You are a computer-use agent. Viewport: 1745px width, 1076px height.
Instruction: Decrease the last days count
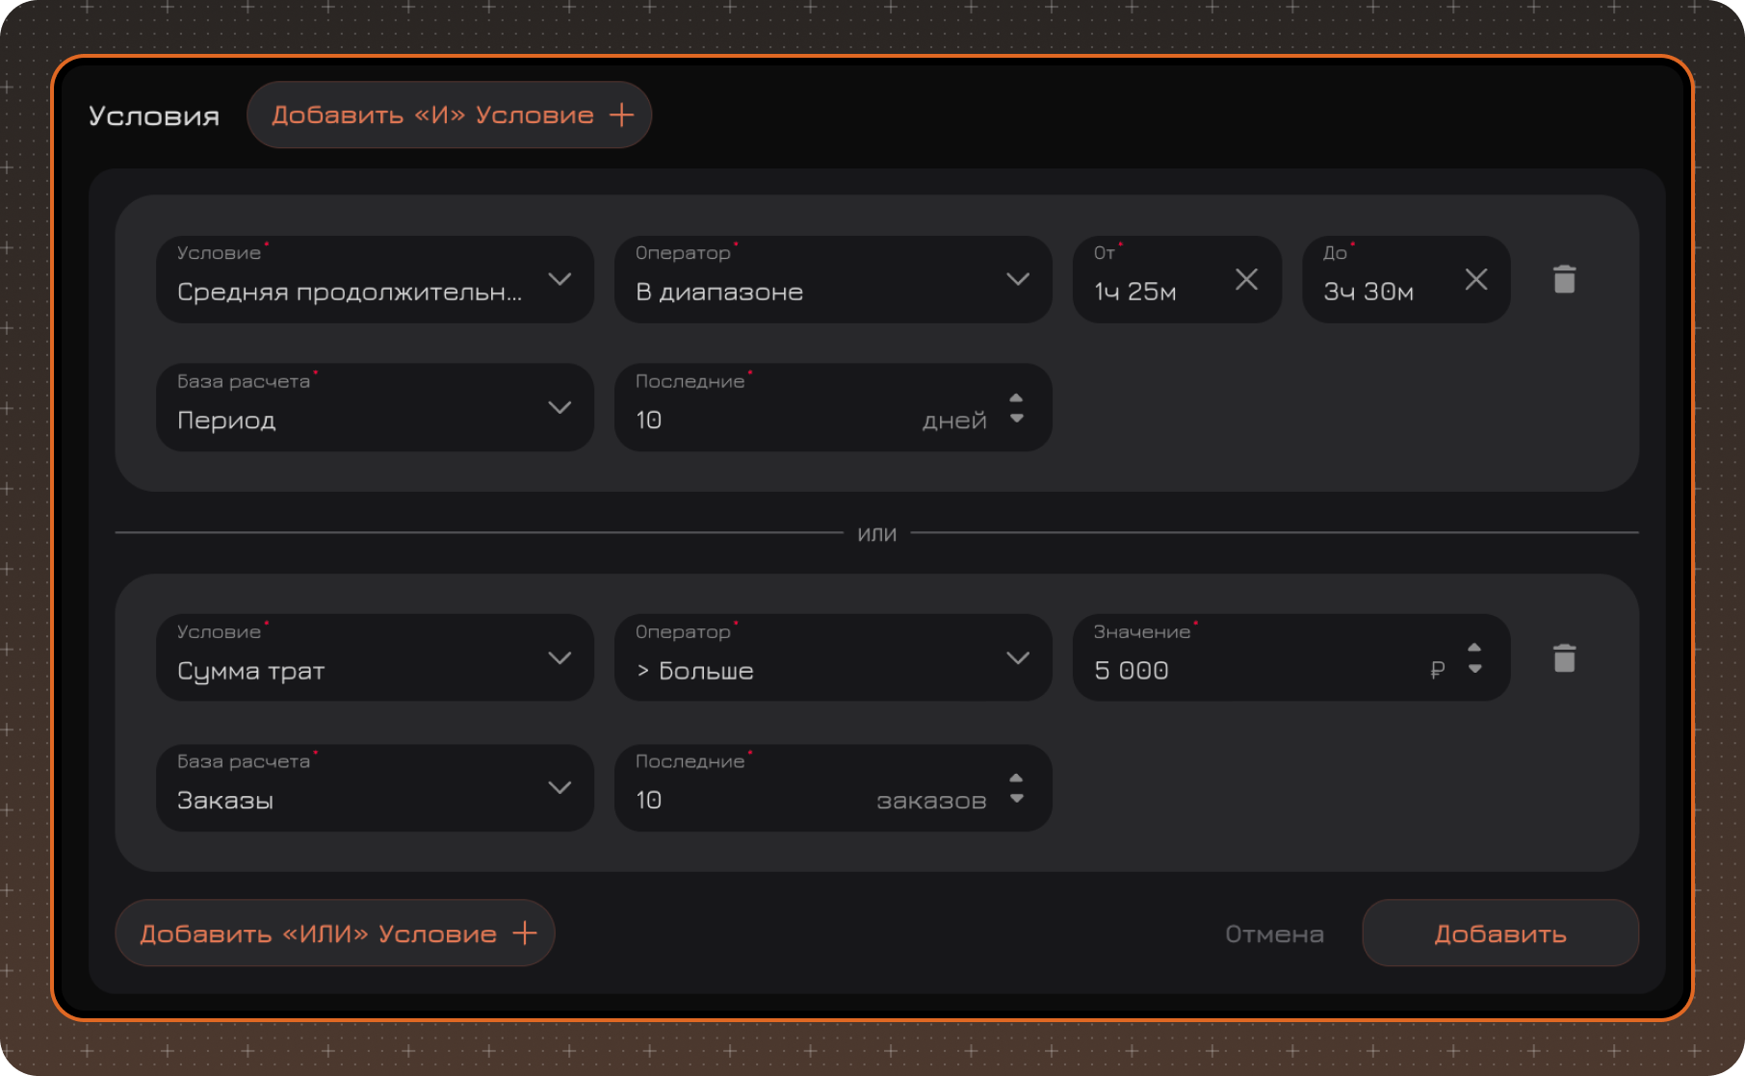point(1016,418)
